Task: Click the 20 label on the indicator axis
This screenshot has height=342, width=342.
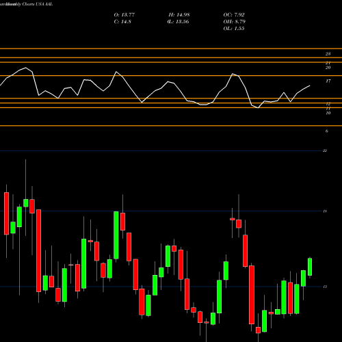Action: 328,68
